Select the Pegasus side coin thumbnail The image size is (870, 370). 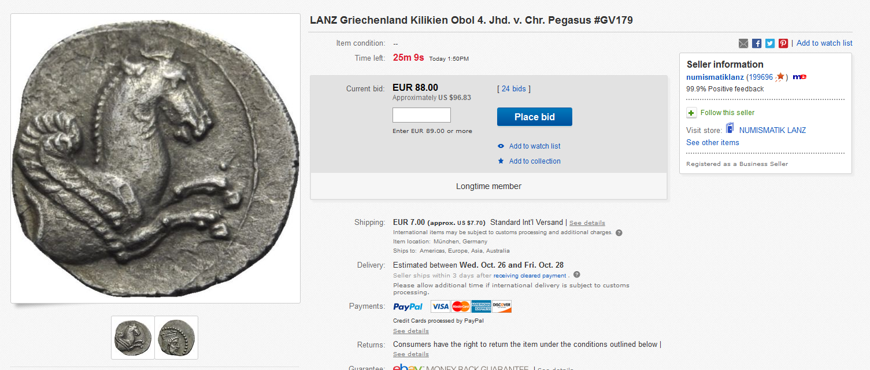pos(133,338)
